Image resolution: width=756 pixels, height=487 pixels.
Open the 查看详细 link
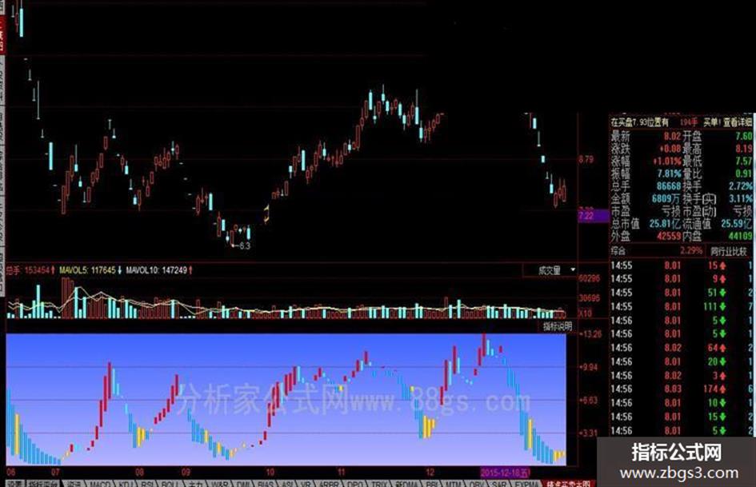(x=737, y=122)
